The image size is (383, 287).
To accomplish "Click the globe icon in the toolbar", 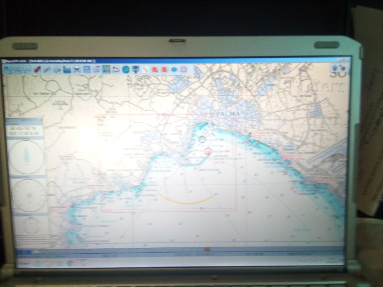I will click(126, 69).
